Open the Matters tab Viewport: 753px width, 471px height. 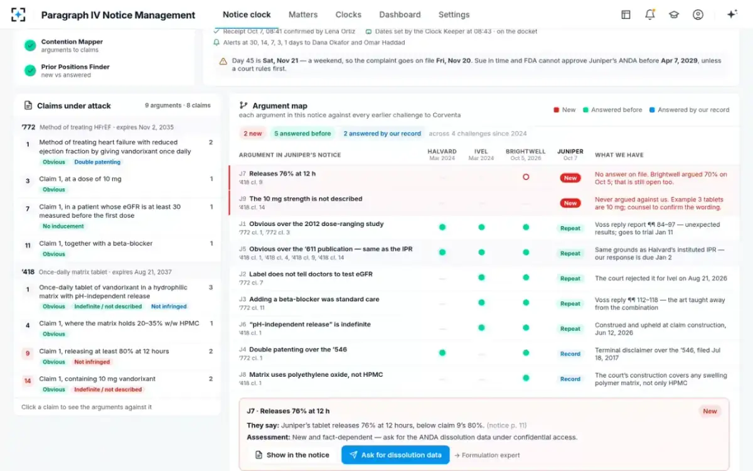click(x=303, y=14)
